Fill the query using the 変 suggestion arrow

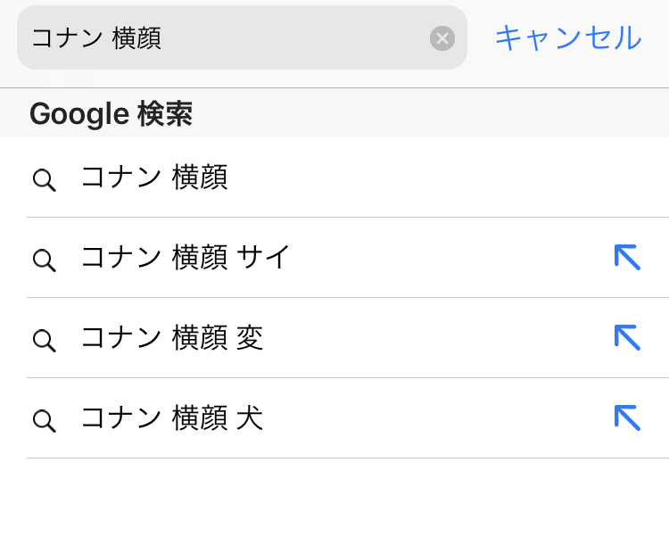coord(628,337)
